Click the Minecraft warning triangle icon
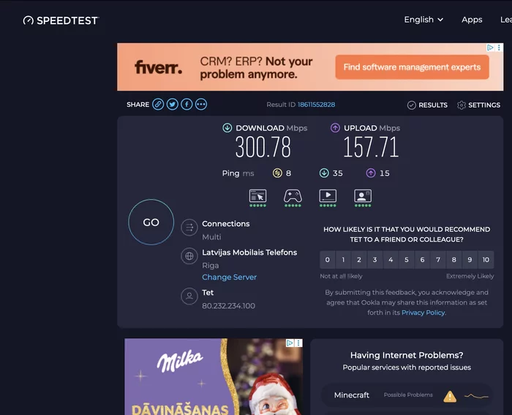The image size is (512, 415). (x=450, y=397)
